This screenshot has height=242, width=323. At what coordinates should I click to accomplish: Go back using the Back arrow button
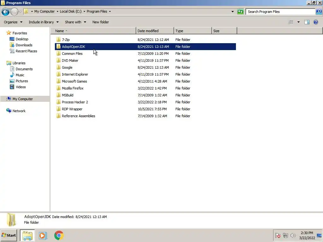coord(6,12)
